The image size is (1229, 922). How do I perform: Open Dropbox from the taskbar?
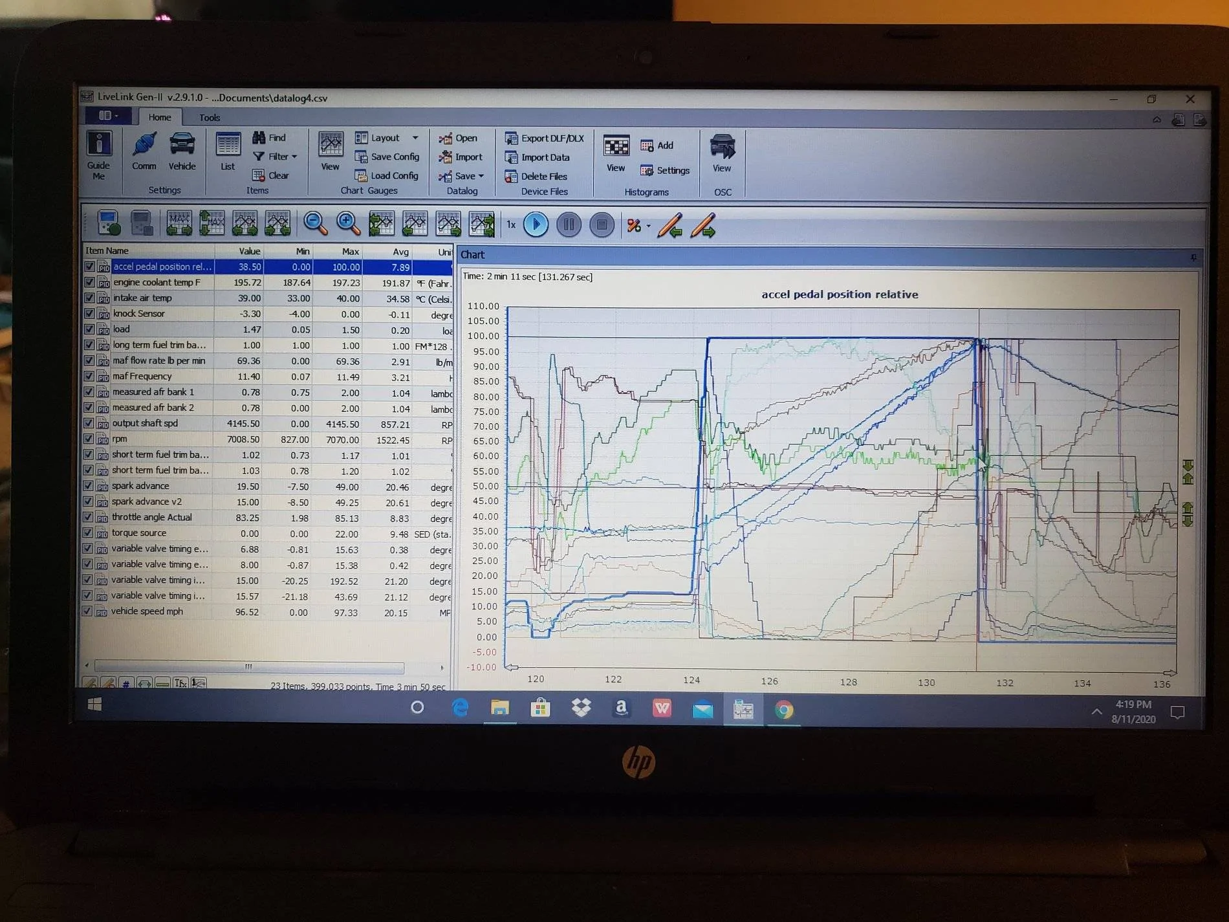tap(581, 708)
